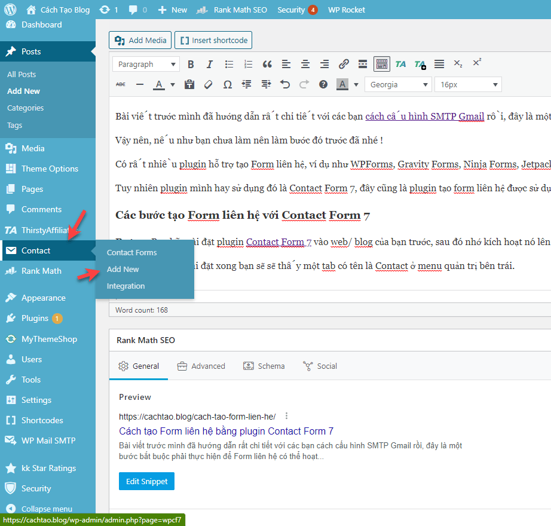Open the Georgia font family dropdown
Image resolution: width=551 pixels, height=526 pixels.
[x=398, y=85]
